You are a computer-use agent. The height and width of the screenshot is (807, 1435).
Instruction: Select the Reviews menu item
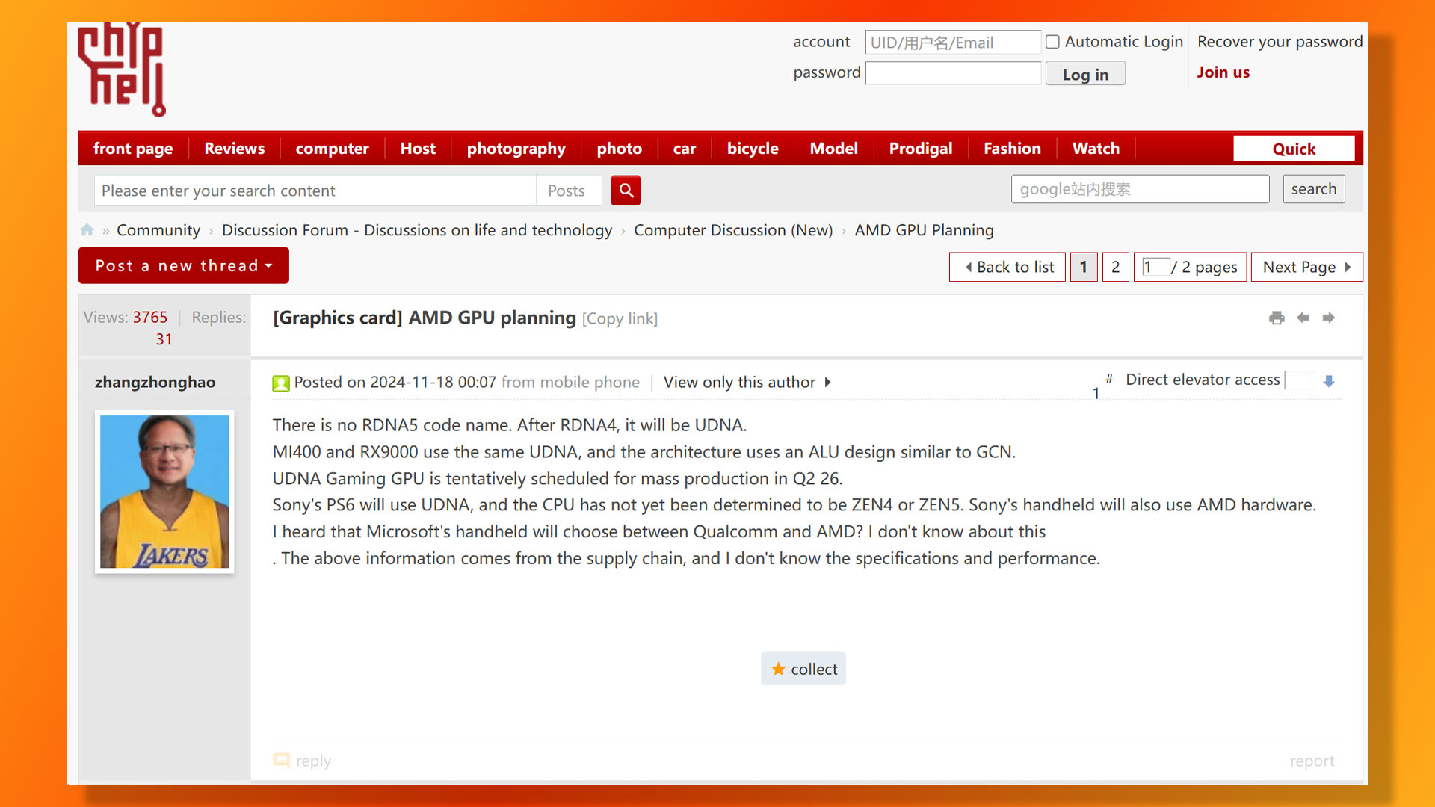234,148
